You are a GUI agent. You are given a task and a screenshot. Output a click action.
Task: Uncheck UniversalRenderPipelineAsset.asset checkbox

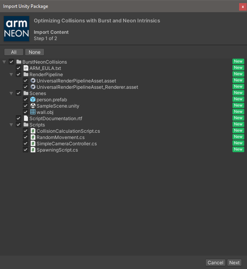(26, 81)
